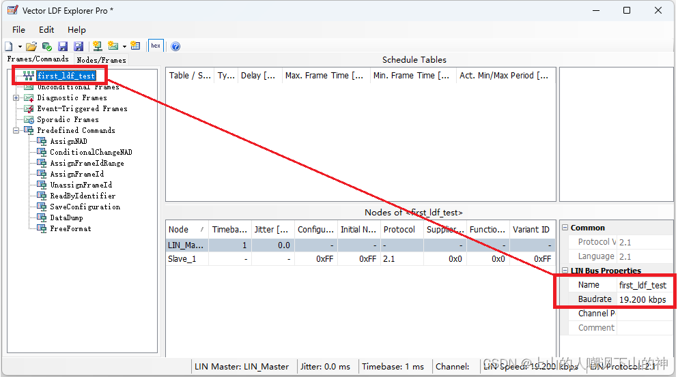Click the Timebase: 1 ms status entry
678x377 pixels.
coord(393,367)
